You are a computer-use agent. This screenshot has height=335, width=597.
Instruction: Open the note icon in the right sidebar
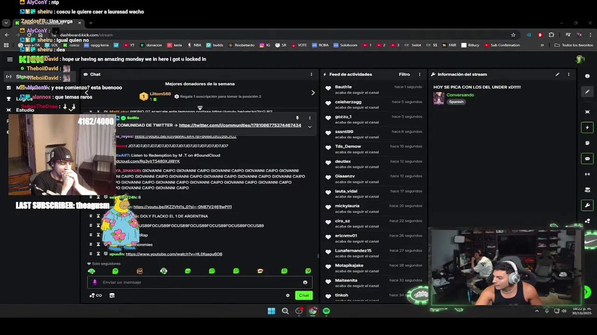[587, 143]
